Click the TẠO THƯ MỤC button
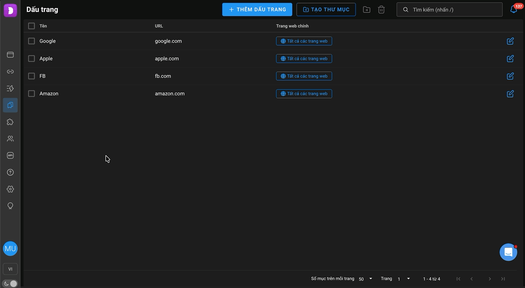This screenshot has width=525, height=288. pos(326,9)
